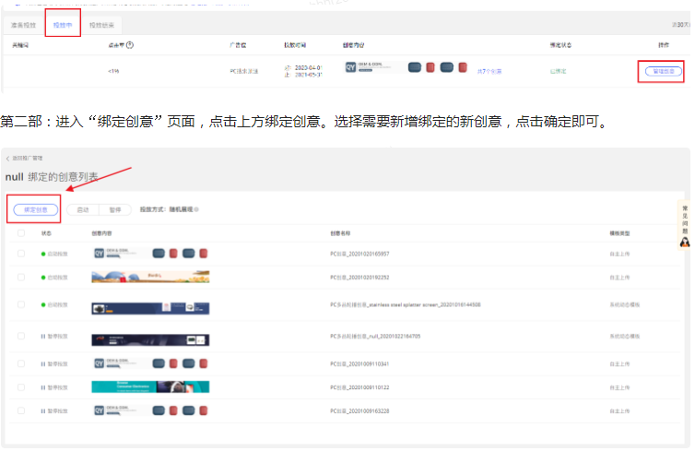Screen dimensions: 695x451
Task: Click the 启动 button
Action: click(x=85, y=209)
